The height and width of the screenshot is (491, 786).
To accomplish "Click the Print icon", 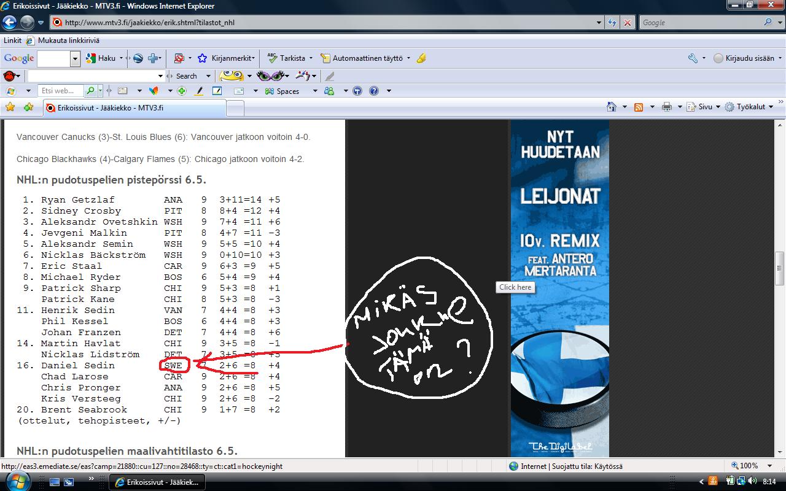I will pyautogui.click(x=667, y=107).
